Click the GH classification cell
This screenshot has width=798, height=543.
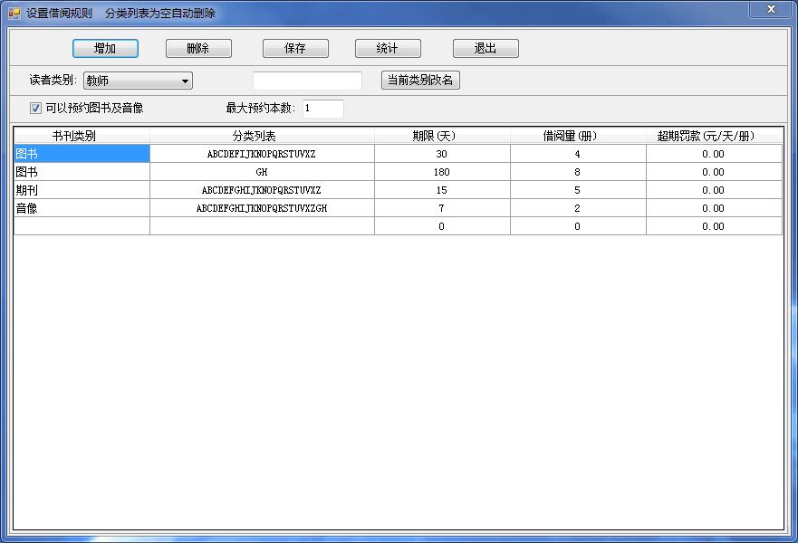coord(262,172)
